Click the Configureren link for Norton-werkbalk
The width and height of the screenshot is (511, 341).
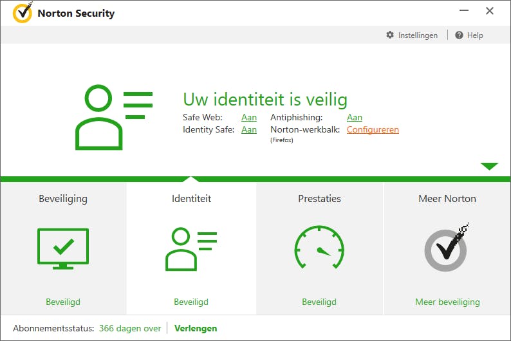click(373, 129)
